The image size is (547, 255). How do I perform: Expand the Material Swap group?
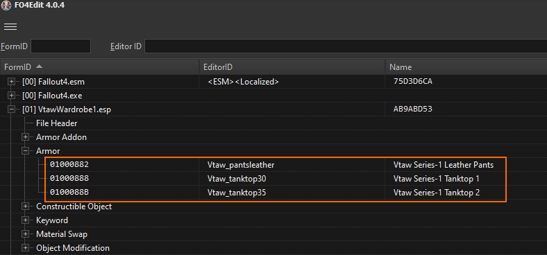click(x=25, y=234)
